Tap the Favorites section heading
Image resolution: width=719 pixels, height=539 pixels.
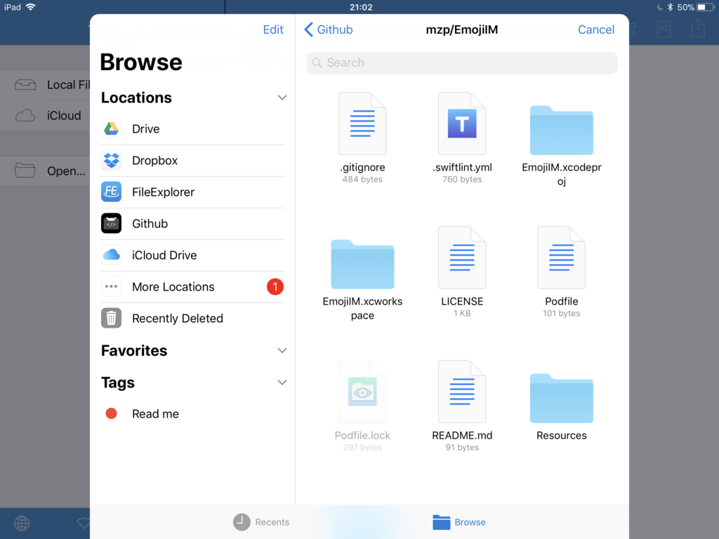click(134, 351)
